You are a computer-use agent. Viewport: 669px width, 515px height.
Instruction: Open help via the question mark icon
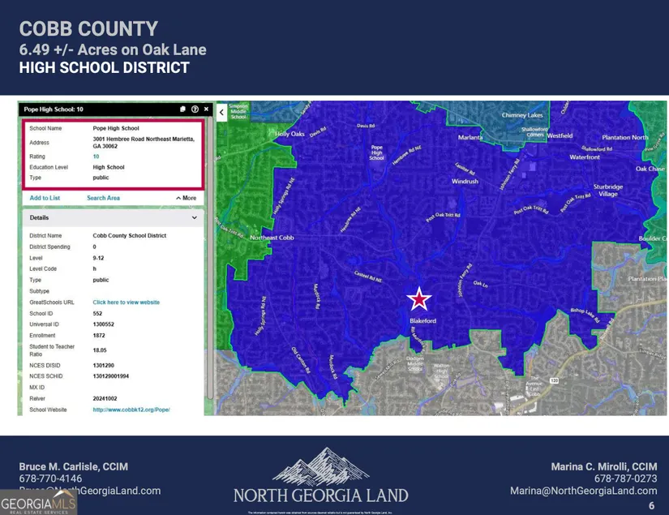click(x=195, y=109)
